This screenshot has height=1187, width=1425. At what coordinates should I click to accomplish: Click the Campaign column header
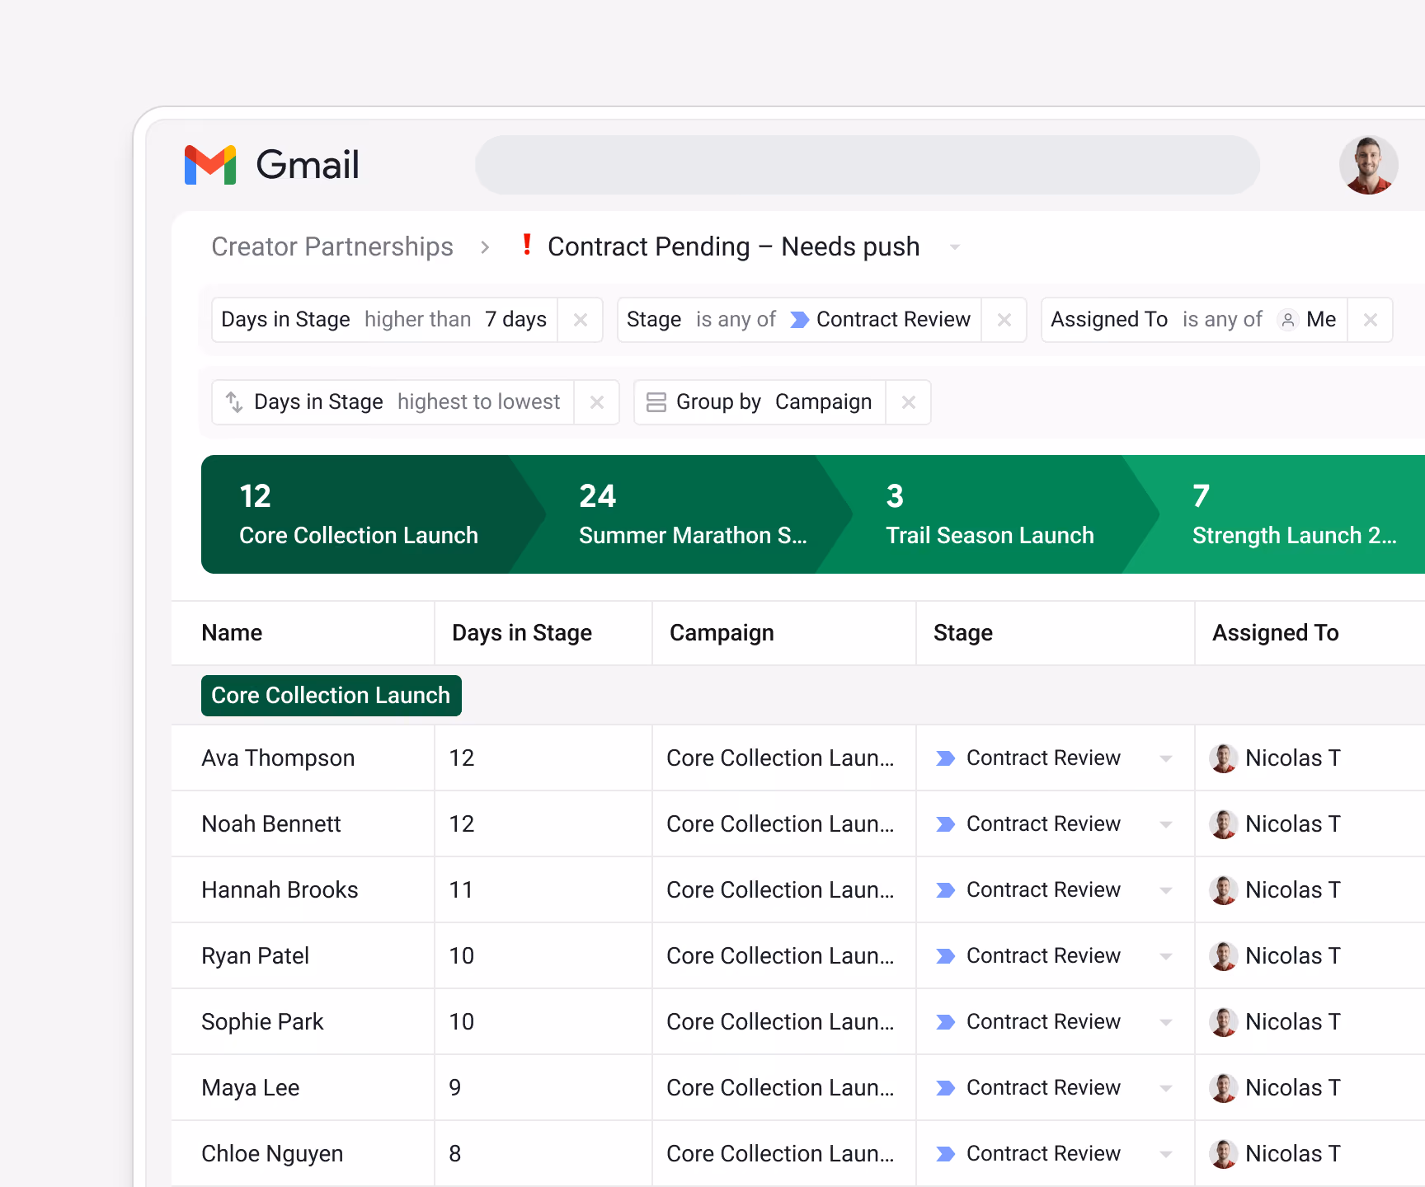(722, 633)
